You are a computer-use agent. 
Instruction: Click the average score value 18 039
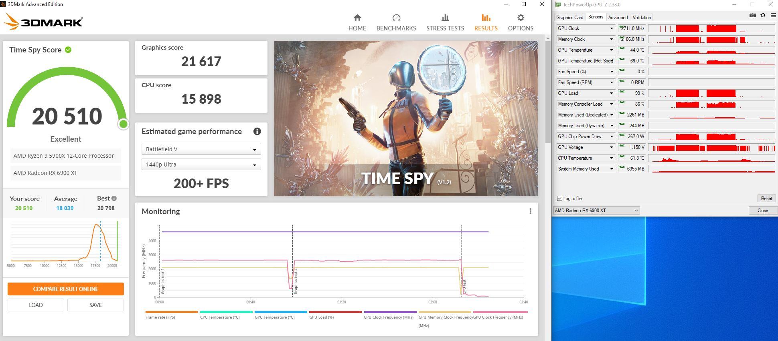[x=65, y=208]
